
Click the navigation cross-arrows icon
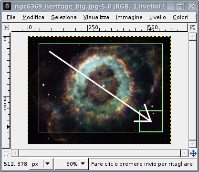pyautogui.click(x=193, y=153)
